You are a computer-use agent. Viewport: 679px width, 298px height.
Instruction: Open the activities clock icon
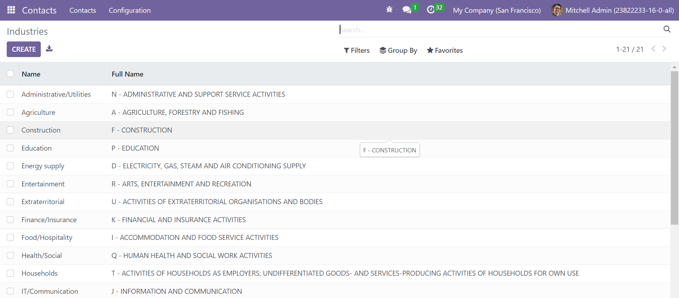(431, 10)
